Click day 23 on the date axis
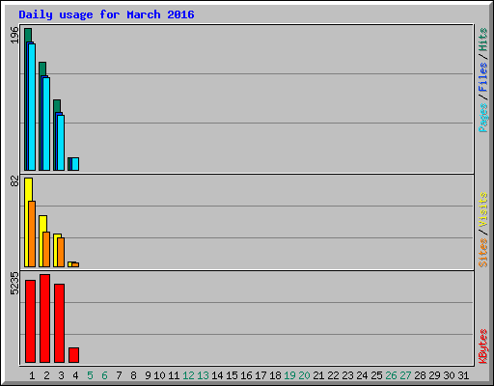Screen dimensions: 494x386 click(347, 375)
